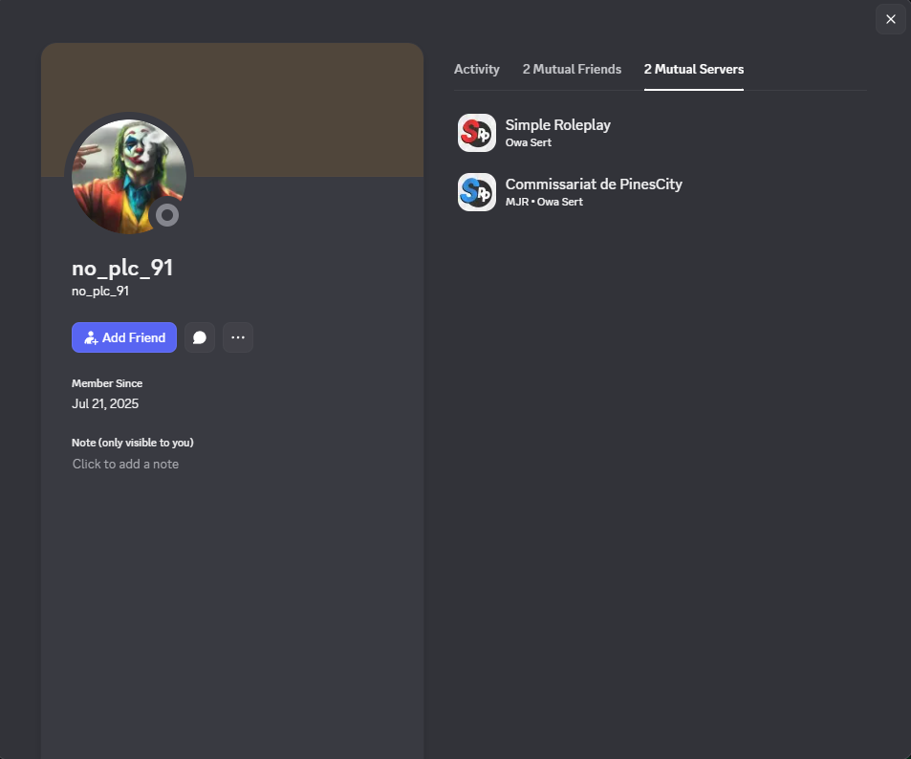Switch to the Activity tab
911x759 pixels.
click(476, 69)
